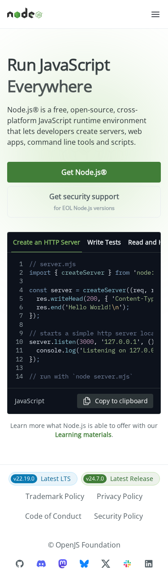Switch to the Write Tests tab
Screen dimensions: 168x579
coord(104,242)
